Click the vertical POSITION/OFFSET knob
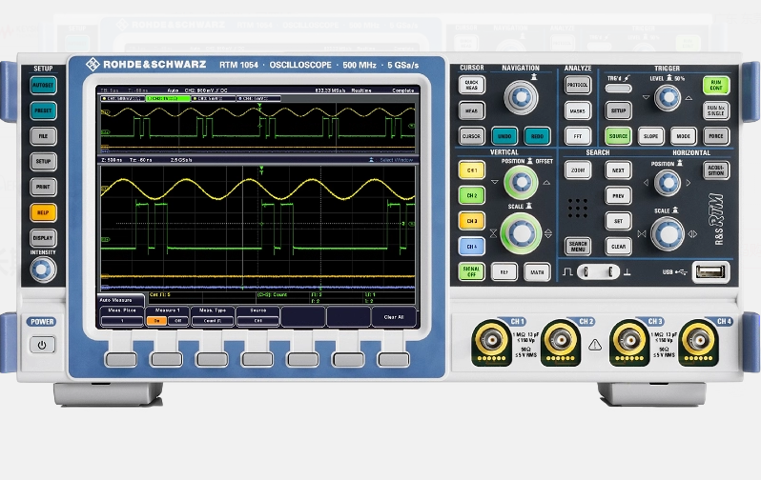The width and height of the screenshot is (761, 480). (x=521, y=183)
